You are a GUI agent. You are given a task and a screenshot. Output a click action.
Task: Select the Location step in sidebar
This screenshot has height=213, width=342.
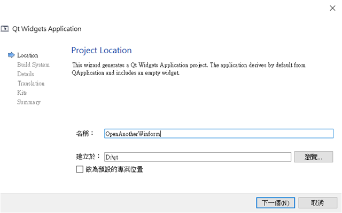pyautogui.click(x=27, y=55)
